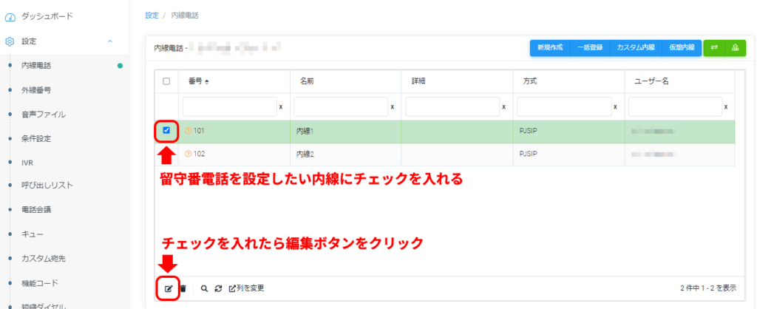Go to ダッシュボード in the sidebar
This screenshot has height=309, width=757.
(48, 16)
